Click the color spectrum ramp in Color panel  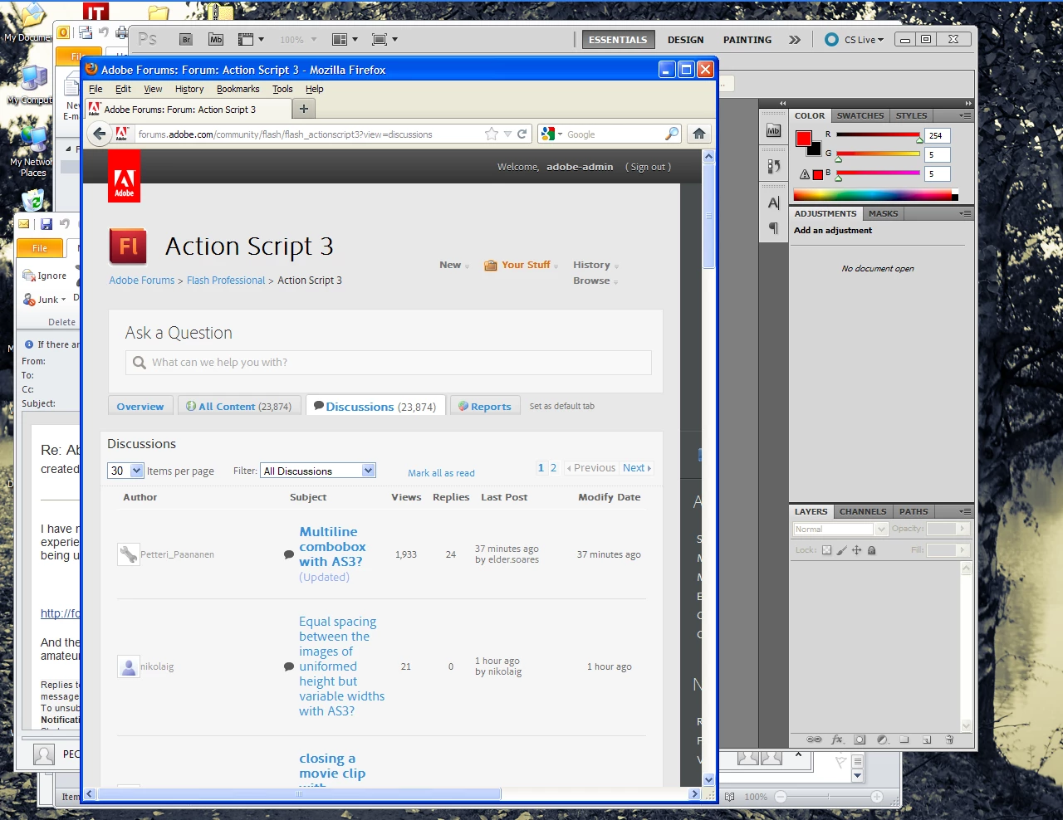point(875,195)
